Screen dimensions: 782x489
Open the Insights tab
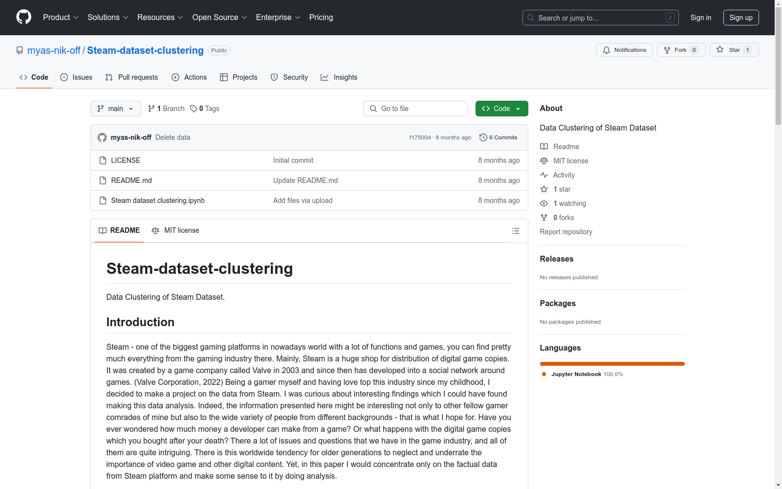click(x=339, y=77)
